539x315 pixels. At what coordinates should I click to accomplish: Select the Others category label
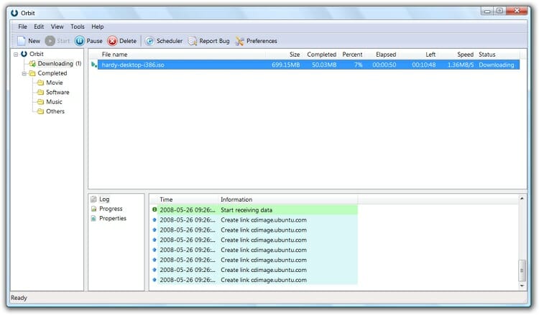(x=55, y=111)
